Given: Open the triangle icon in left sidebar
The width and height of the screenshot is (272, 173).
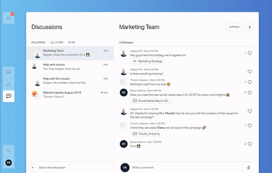Looking at the screenshot, I should [9, 84].
